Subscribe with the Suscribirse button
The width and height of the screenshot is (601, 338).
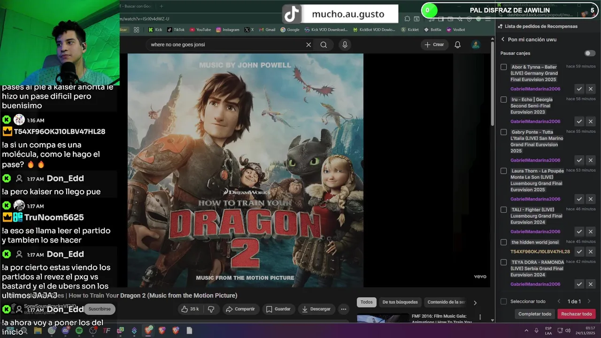coord(100,309)
